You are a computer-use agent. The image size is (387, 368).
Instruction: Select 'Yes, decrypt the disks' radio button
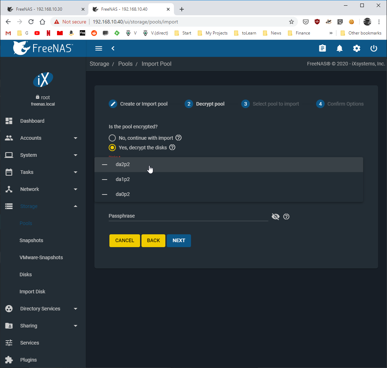click(x=112, y=148)
